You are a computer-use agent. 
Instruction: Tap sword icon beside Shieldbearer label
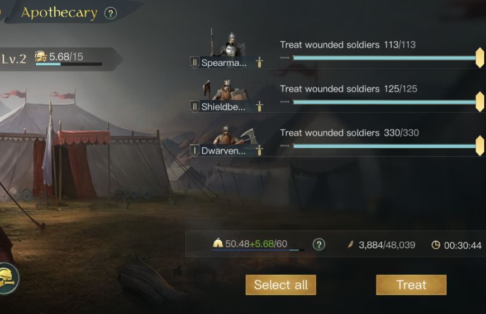pyautogui.click(x=259, y=107)
